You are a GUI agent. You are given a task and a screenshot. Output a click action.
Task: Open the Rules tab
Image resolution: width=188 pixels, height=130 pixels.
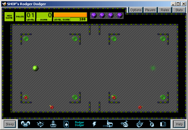pyautogui.click(x=165, y=10)
